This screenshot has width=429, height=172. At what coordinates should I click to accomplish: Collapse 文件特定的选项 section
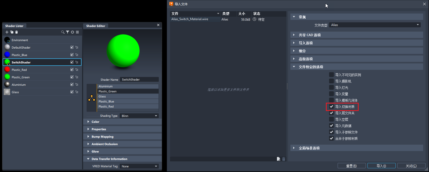click(x=357, y=67)
